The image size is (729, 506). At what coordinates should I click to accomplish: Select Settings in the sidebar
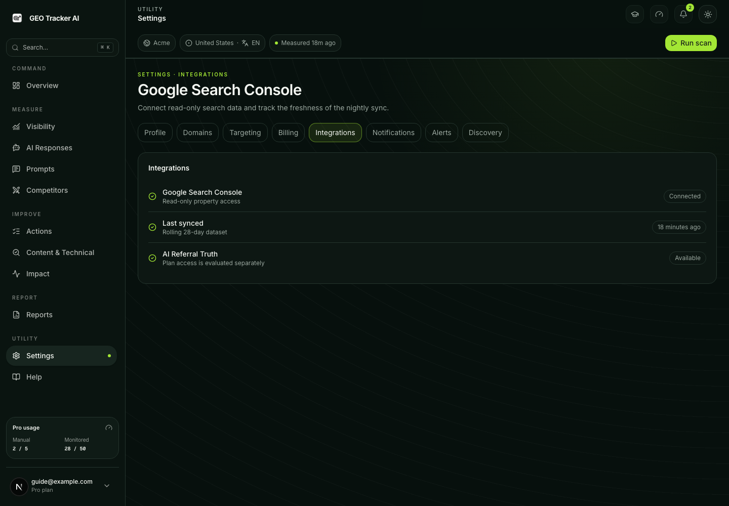click(61, 356)
